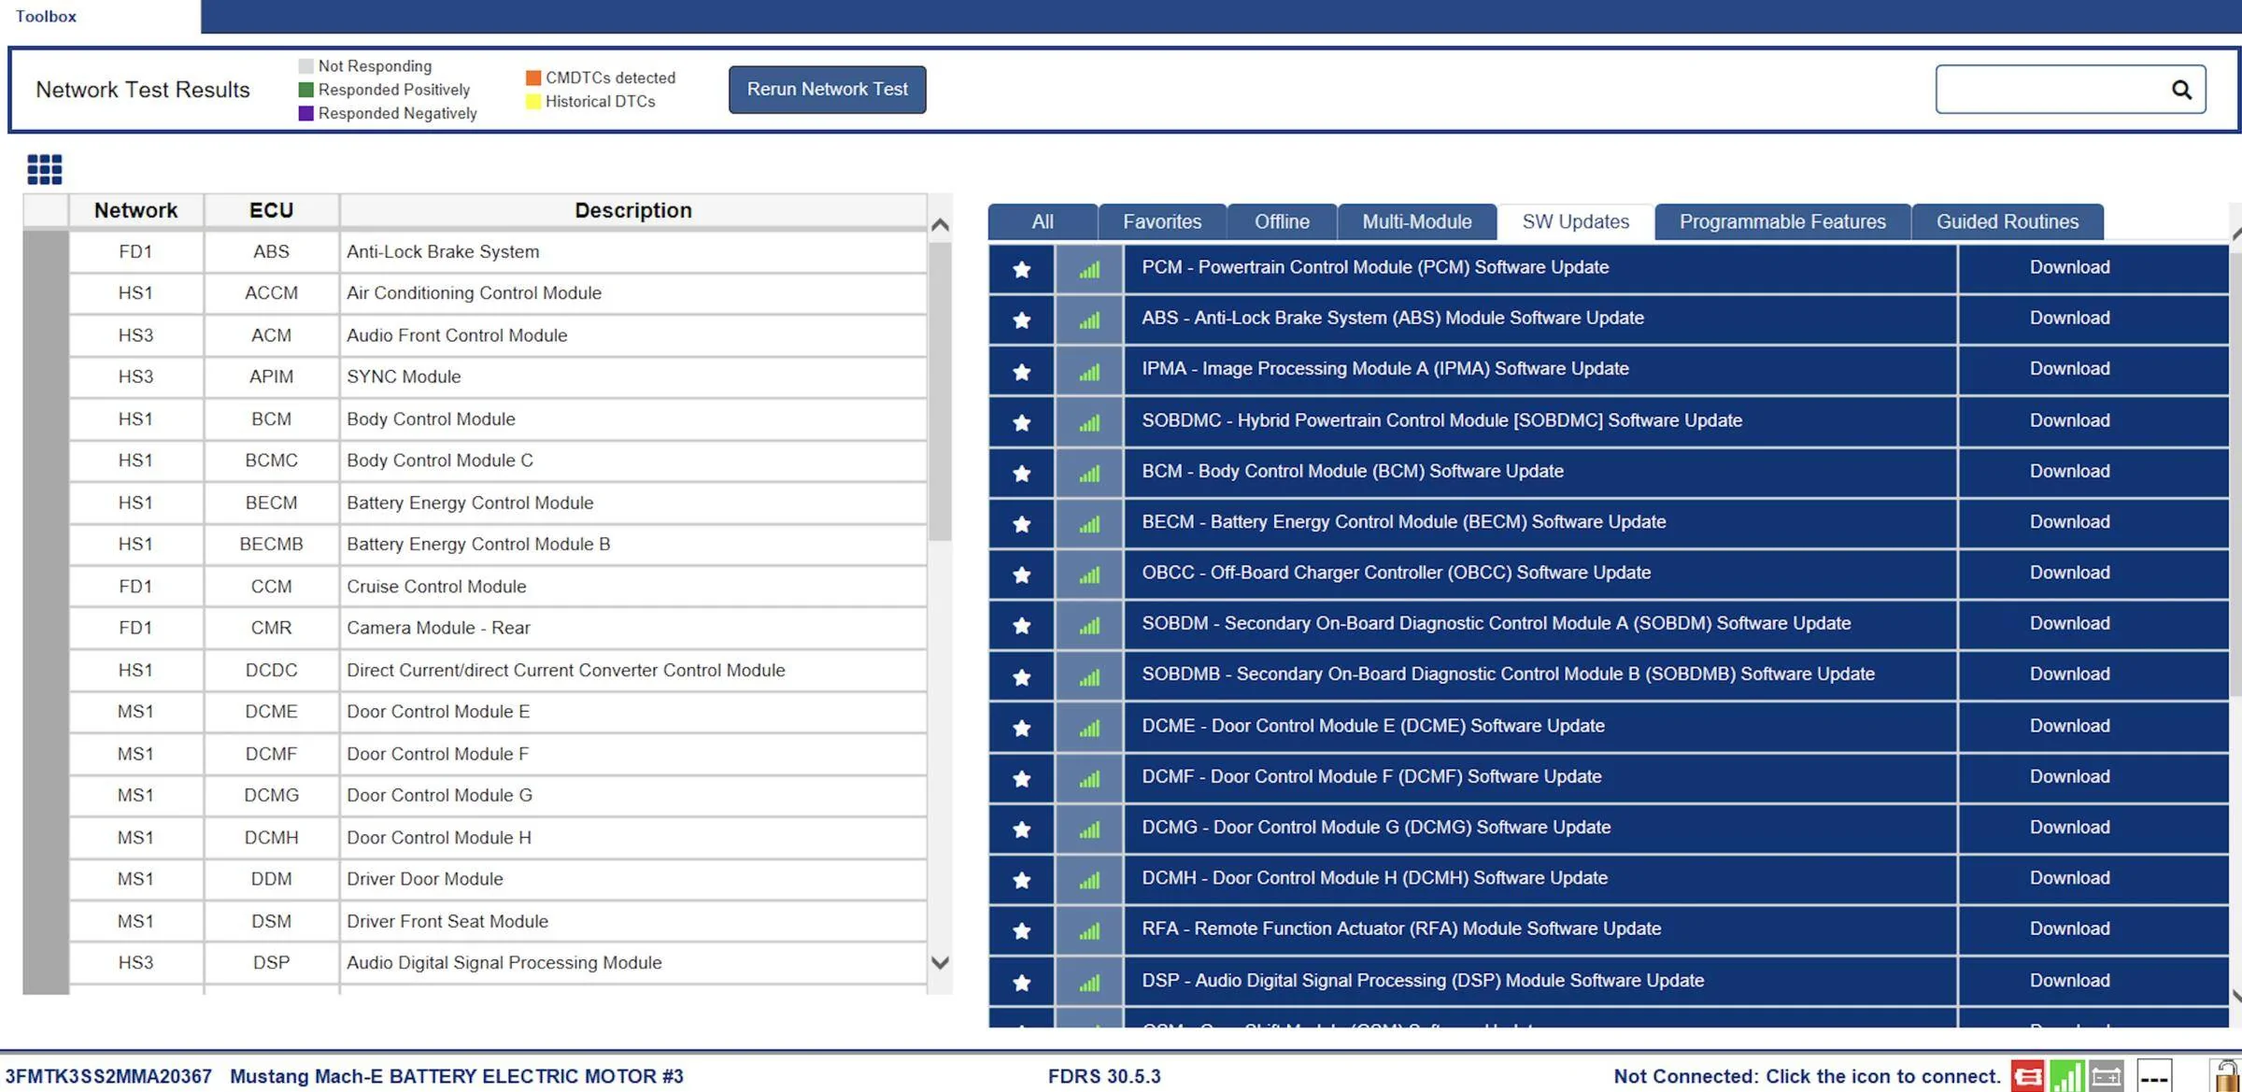2242x1092 pixels.
Task: Open the Programmable Features tab
Action: [1782, 222]
